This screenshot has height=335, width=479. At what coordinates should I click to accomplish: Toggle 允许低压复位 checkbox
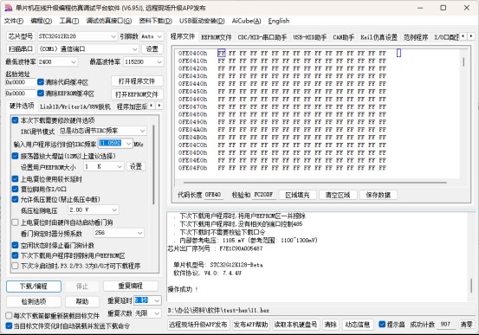[x=15, y=199]
